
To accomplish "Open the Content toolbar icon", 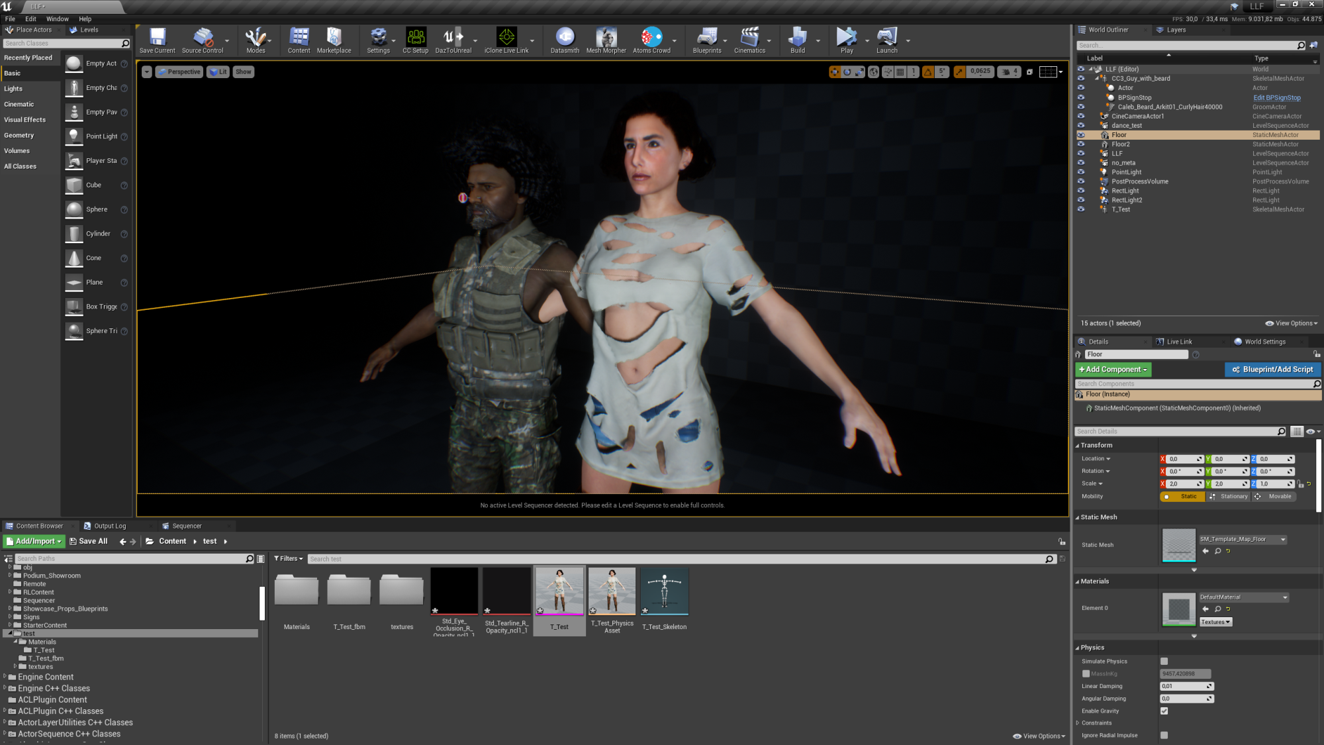I will click(299, 40).
